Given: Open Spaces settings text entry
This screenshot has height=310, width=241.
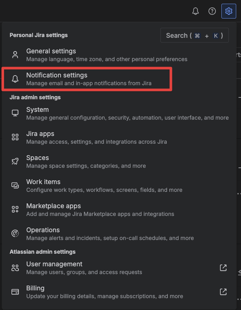Looking at the screenshot, I should (37, 158).
